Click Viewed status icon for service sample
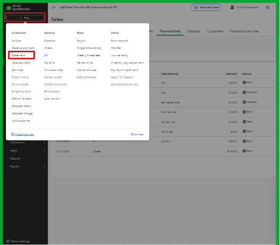The height and width of the screenshot is (245, 280). 244,102
